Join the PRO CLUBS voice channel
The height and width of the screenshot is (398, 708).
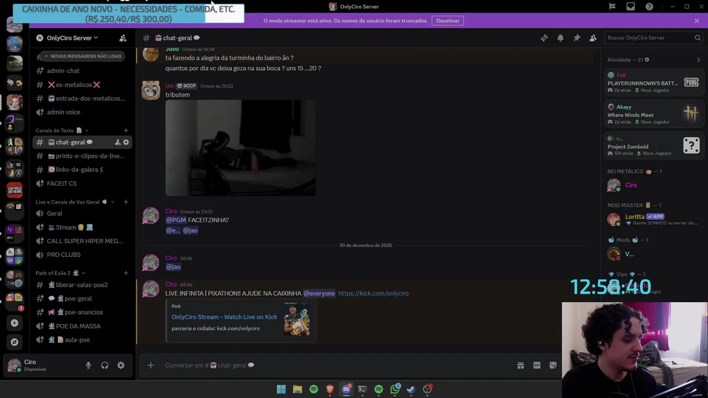[x=82, y=255]
